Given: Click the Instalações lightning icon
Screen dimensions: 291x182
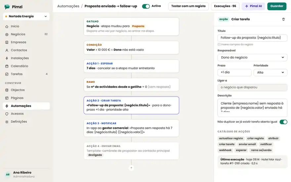Looking at the screenshot, I should 7,58.
